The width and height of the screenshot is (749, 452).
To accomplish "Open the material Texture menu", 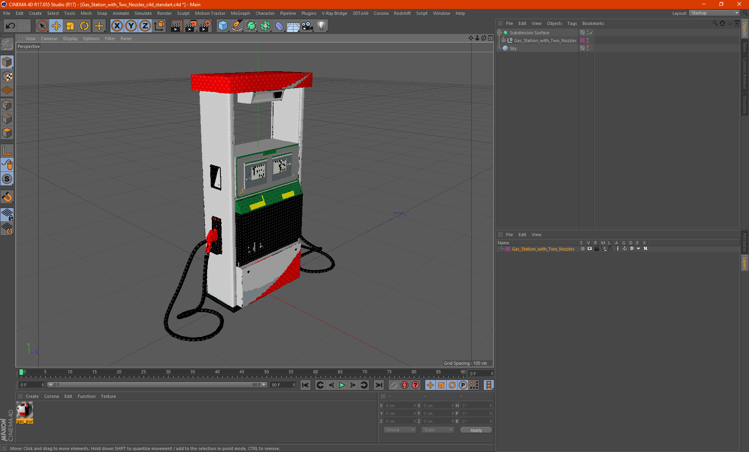I will coord(108,396).
